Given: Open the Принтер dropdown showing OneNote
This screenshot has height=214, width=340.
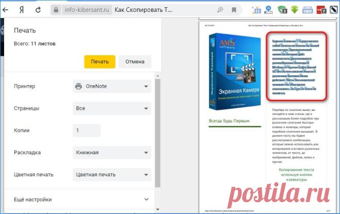Looking at the screenshot, I should (x=112, y=87).
